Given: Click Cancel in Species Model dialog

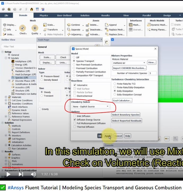Looking at the screenshot, I should [x=118, y=136].
